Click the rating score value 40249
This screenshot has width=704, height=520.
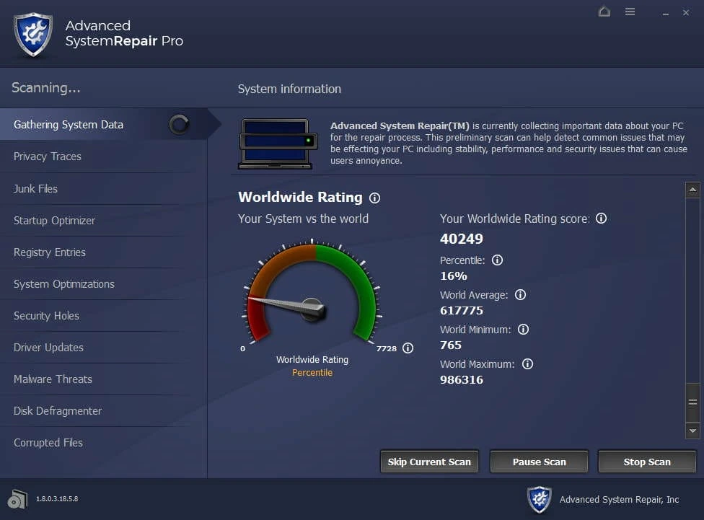tap(462, 239)
